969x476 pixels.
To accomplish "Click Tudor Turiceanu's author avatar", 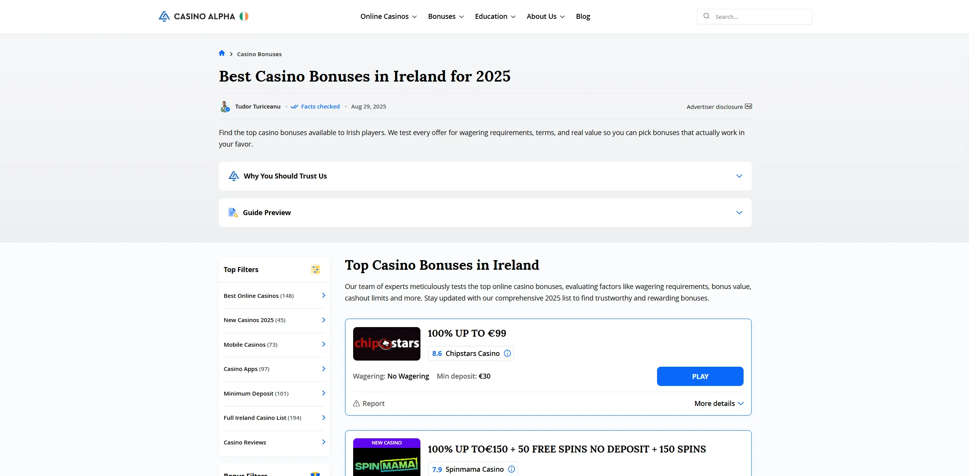I will coord(225,107).
